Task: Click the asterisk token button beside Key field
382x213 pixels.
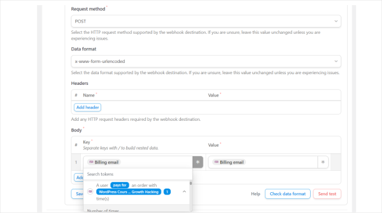Action: tap(198, 162)
